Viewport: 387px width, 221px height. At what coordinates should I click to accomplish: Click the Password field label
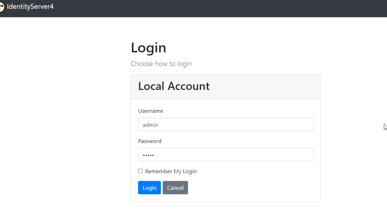click(150, 141)
